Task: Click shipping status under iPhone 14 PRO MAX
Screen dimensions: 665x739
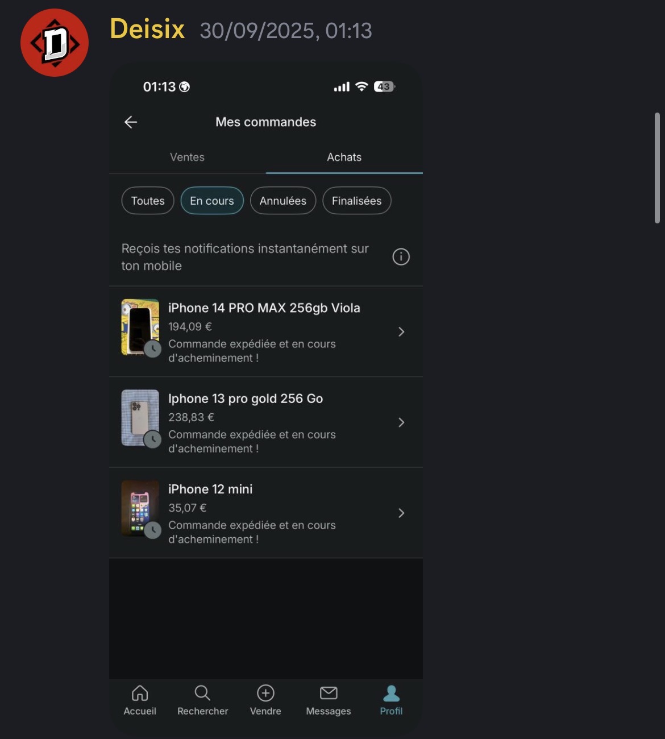Action: (252, 351)
